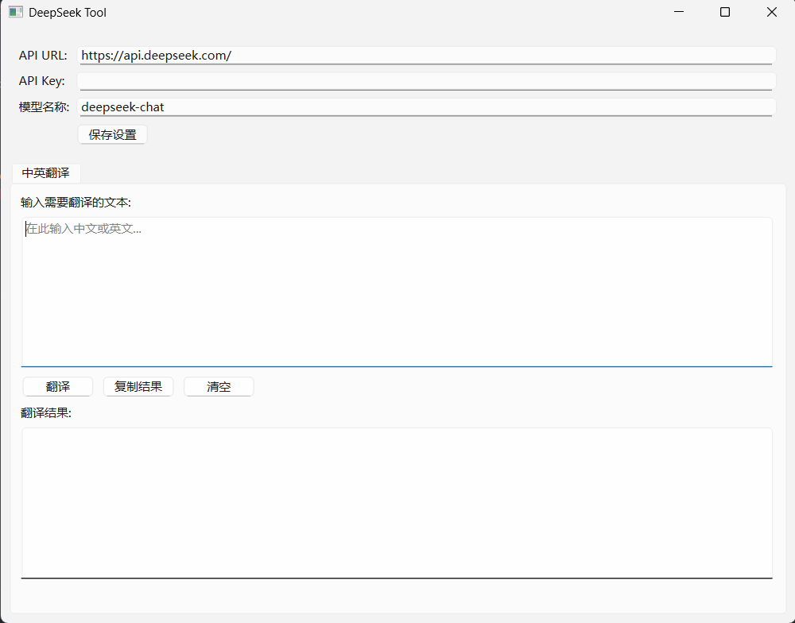Viewport: 795px width, 623px height.
Task: Click the 输入需要翻译的文本 label
Action: [76, 203]
